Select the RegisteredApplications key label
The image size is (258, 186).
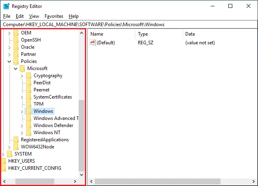[x=45, y=140]
